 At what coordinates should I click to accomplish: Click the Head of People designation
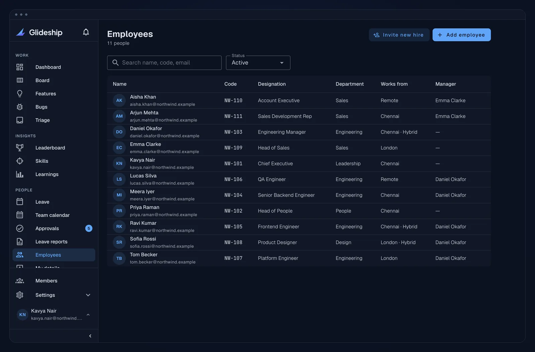point(275,211)
